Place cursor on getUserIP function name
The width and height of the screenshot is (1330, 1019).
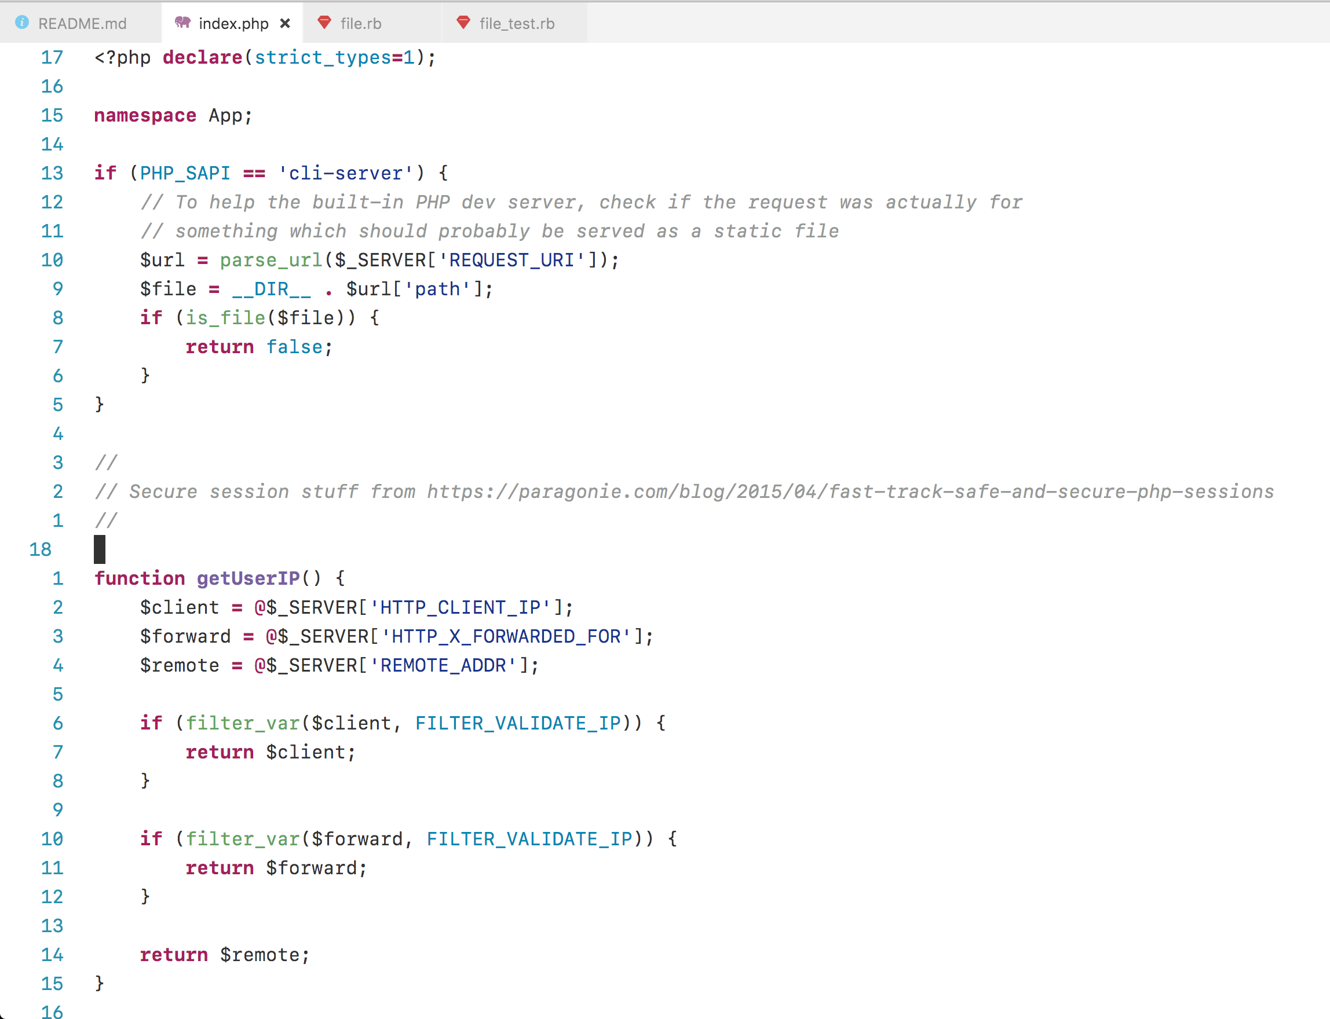[248, 578]
